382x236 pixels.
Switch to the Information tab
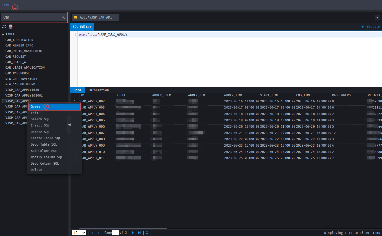(x=98, y=90)
